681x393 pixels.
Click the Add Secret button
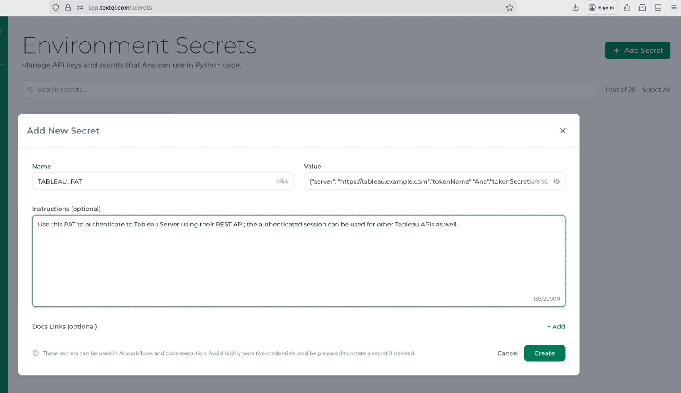tap(637, 50)
